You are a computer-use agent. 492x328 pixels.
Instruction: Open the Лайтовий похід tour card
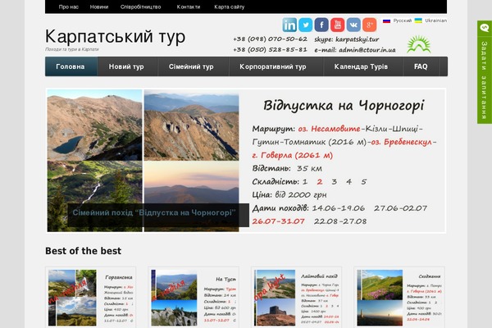[x=297, y=298]
